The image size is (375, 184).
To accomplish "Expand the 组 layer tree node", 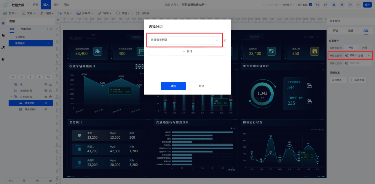I will click(x=11, y=84).
